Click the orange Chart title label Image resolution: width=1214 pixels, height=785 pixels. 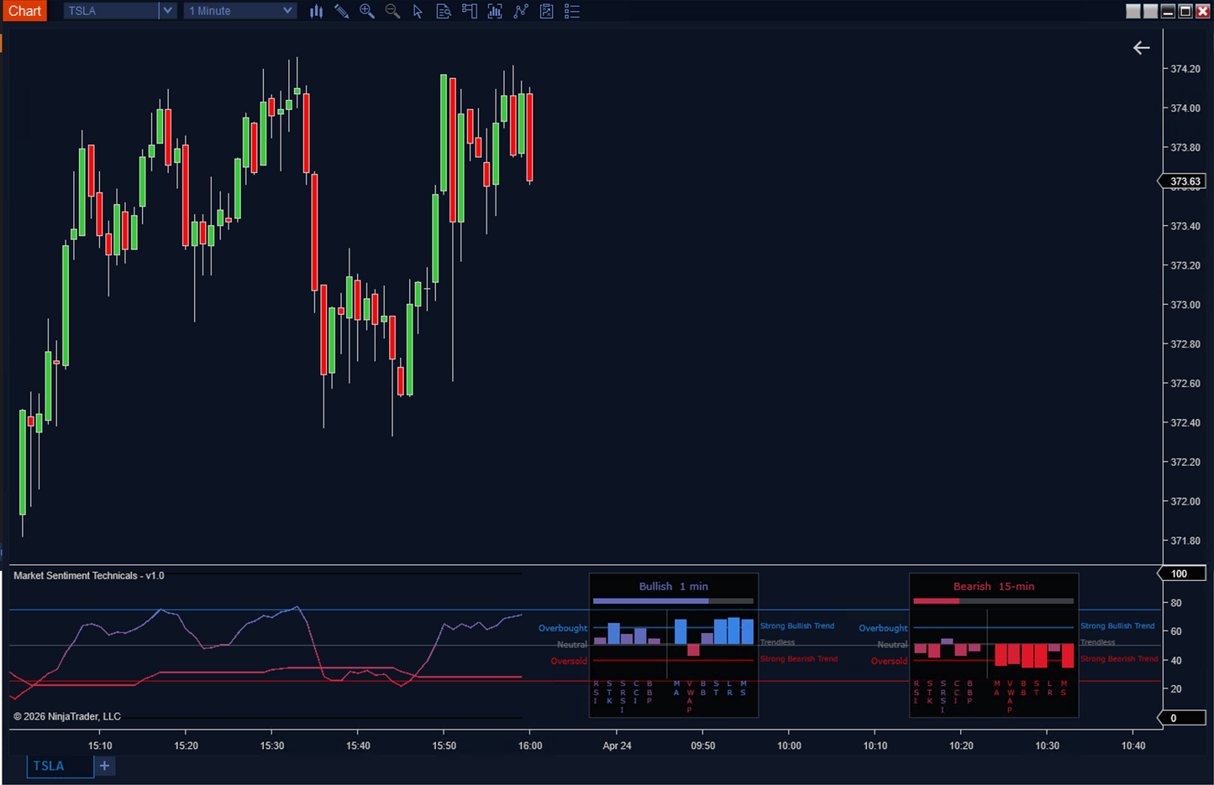tap(24, 11)
